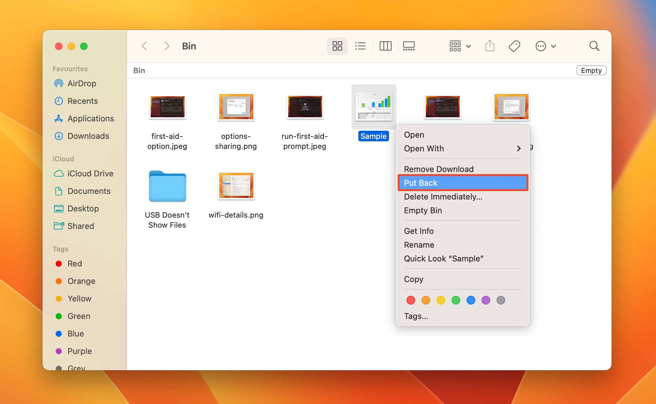Image resolution: width=656 pixels, height=404 pixels.
Task: Select the wifi-details.png thumbnail
Action: tap(236, 186)
